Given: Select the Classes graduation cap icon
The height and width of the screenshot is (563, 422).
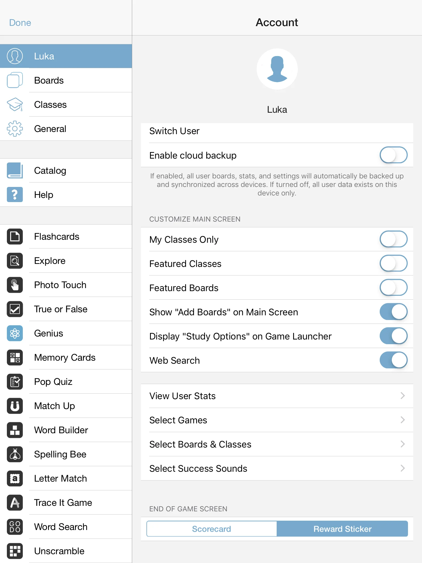Looking at the screenshot, I should [15, 104].
